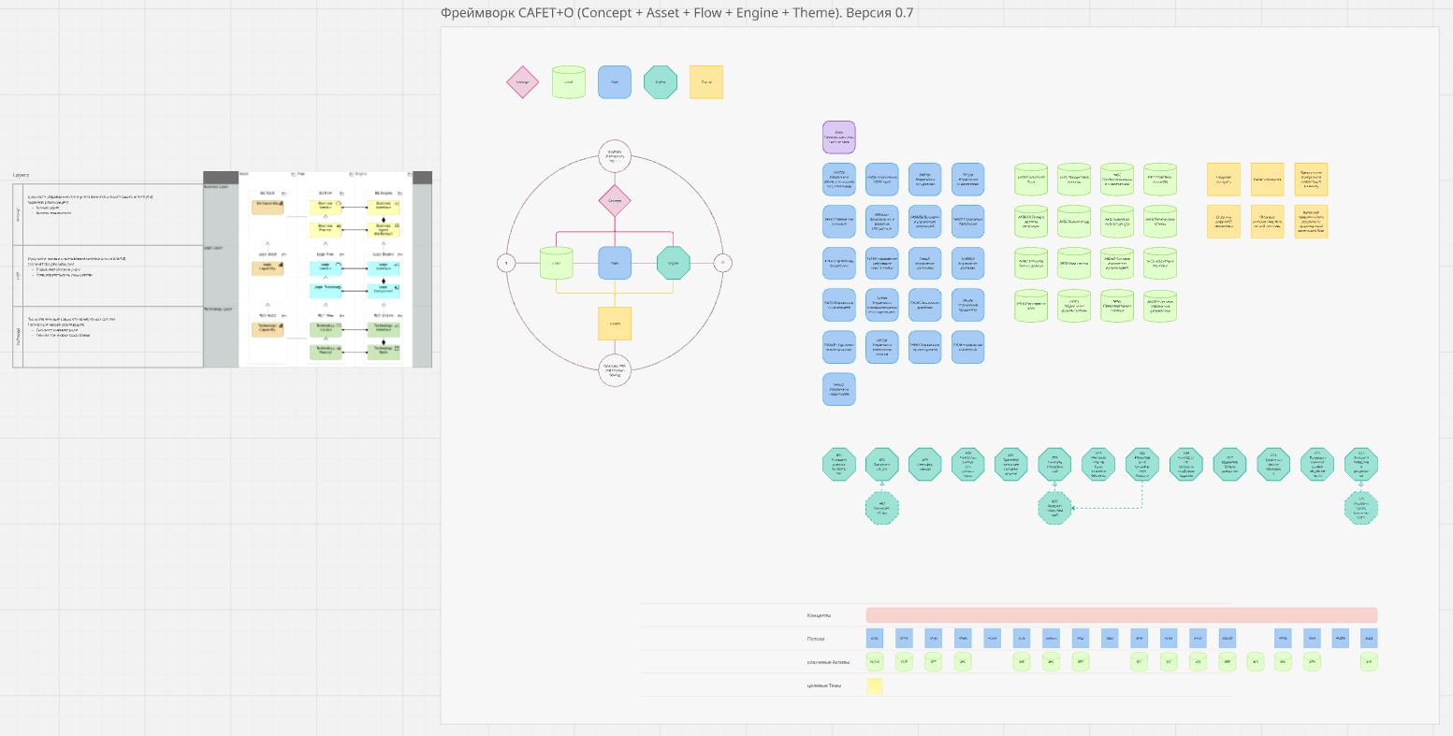Select the long pink bar in 'Концепты' row
Image resolution: width=1453 pixels, height=736 pixels.
[x=1121, y=615]
